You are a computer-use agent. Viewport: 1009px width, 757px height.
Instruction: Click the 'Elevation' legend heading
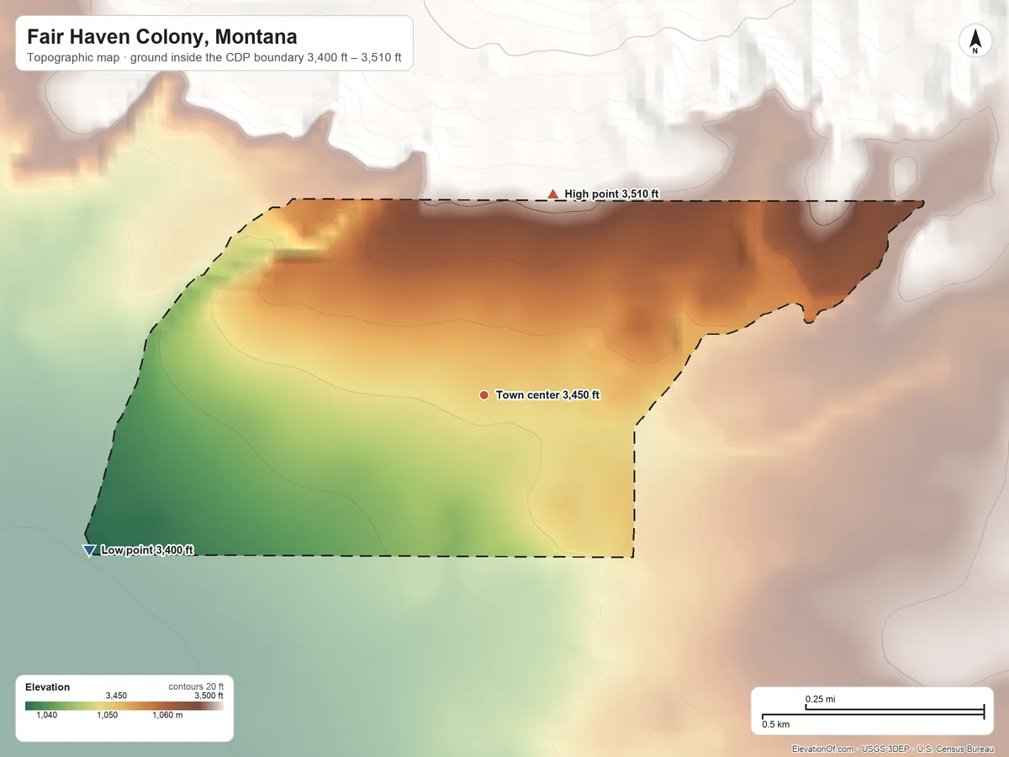[x=48, y=687]
